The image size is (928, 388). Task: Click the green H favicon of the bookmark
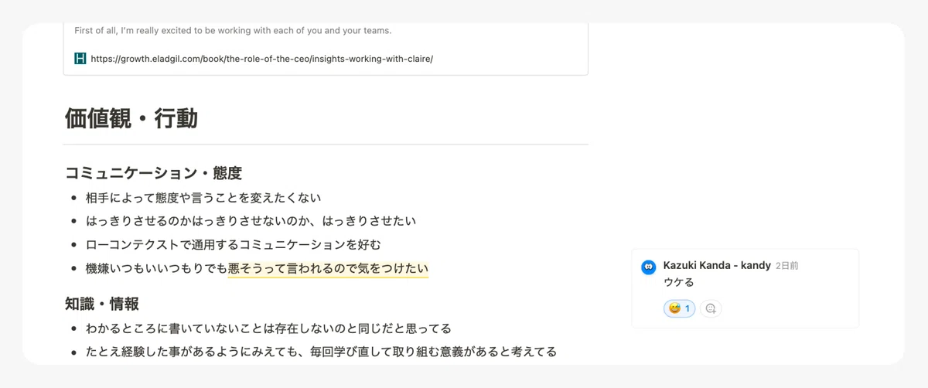pyautogui.click(x=80, y=58)
